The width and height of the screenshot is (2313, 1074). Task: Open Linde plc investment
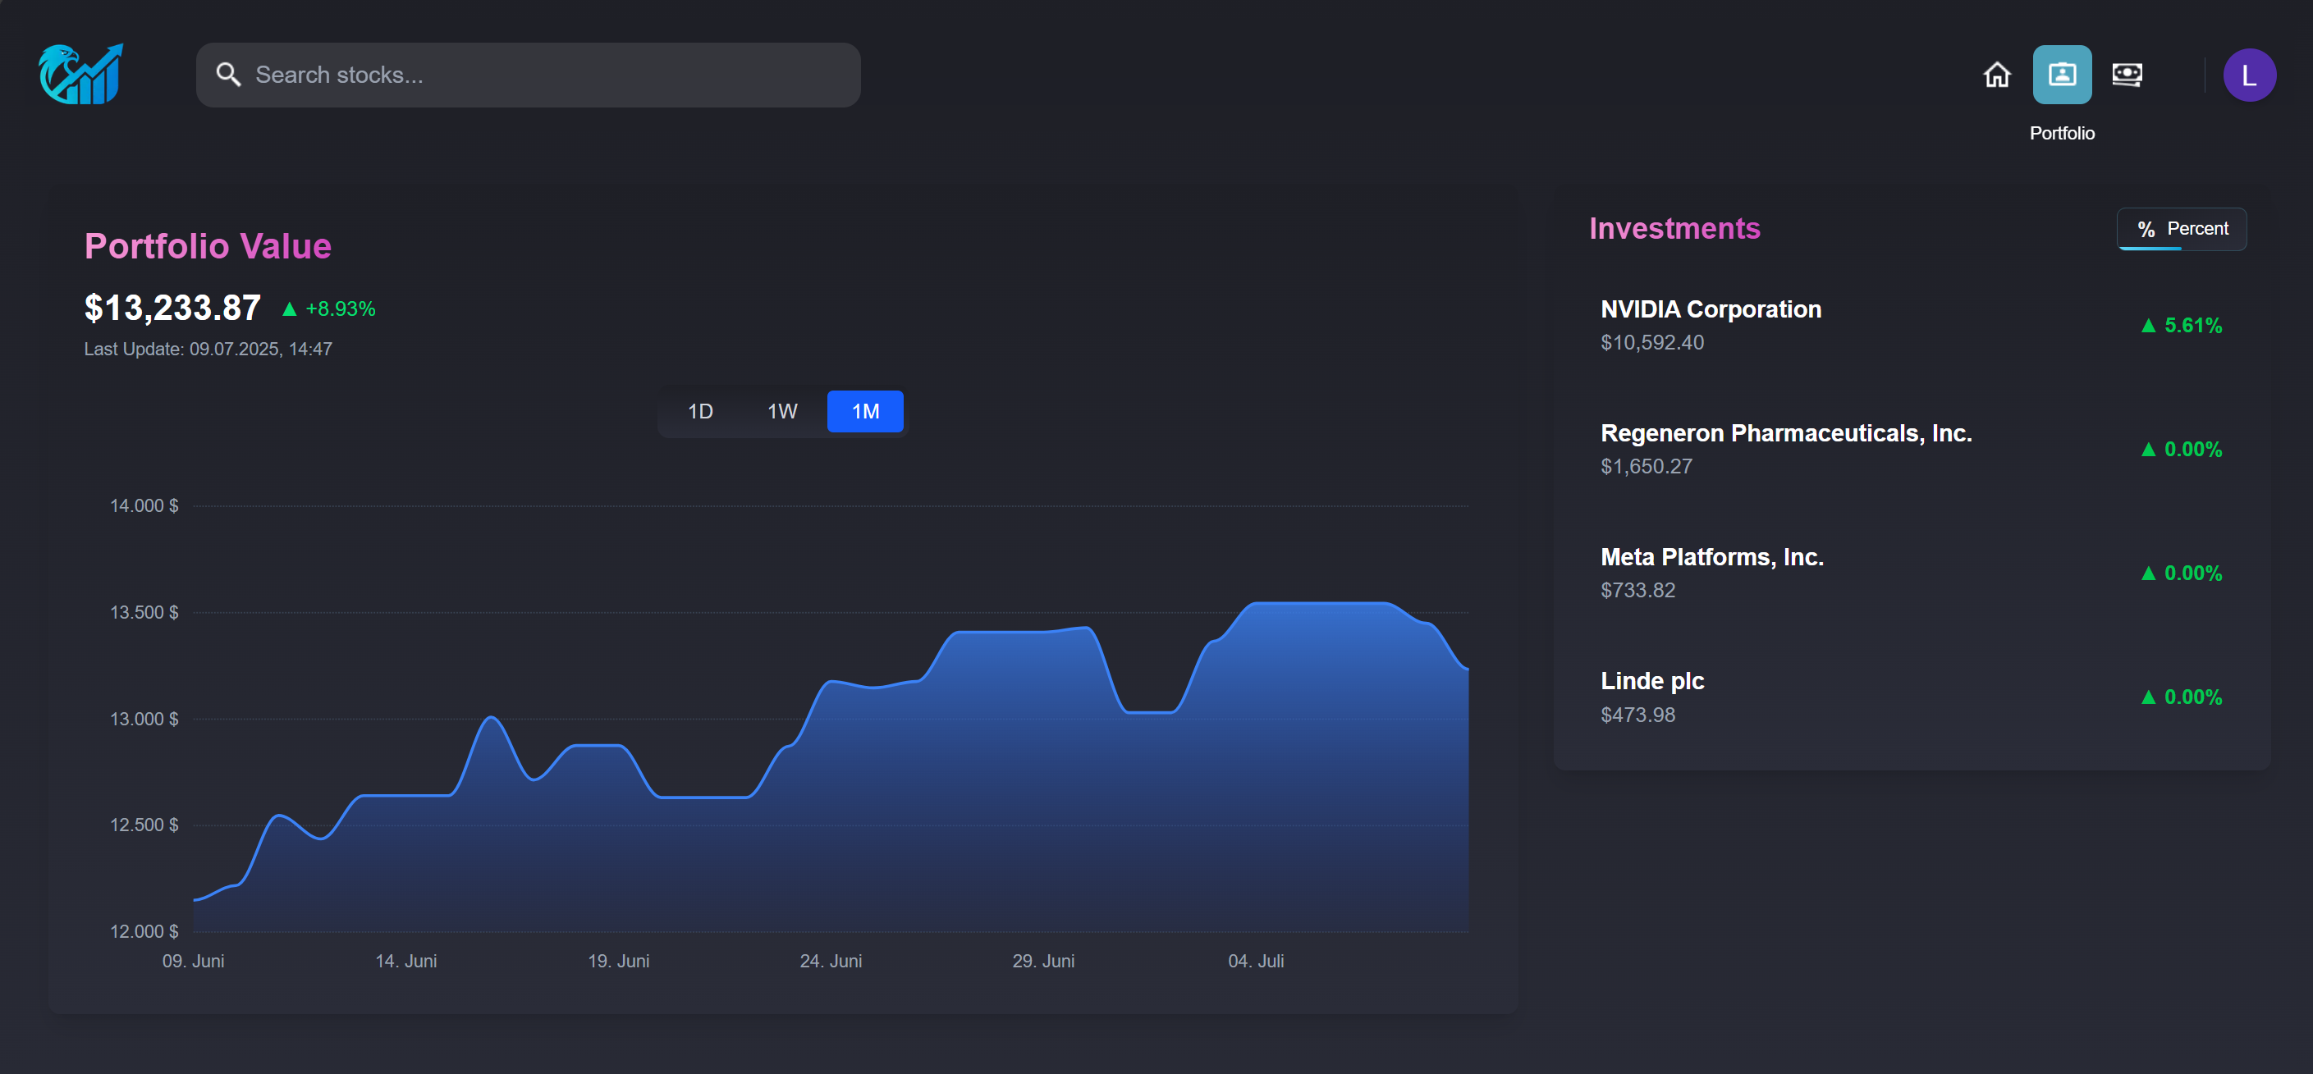(1911, 697)
